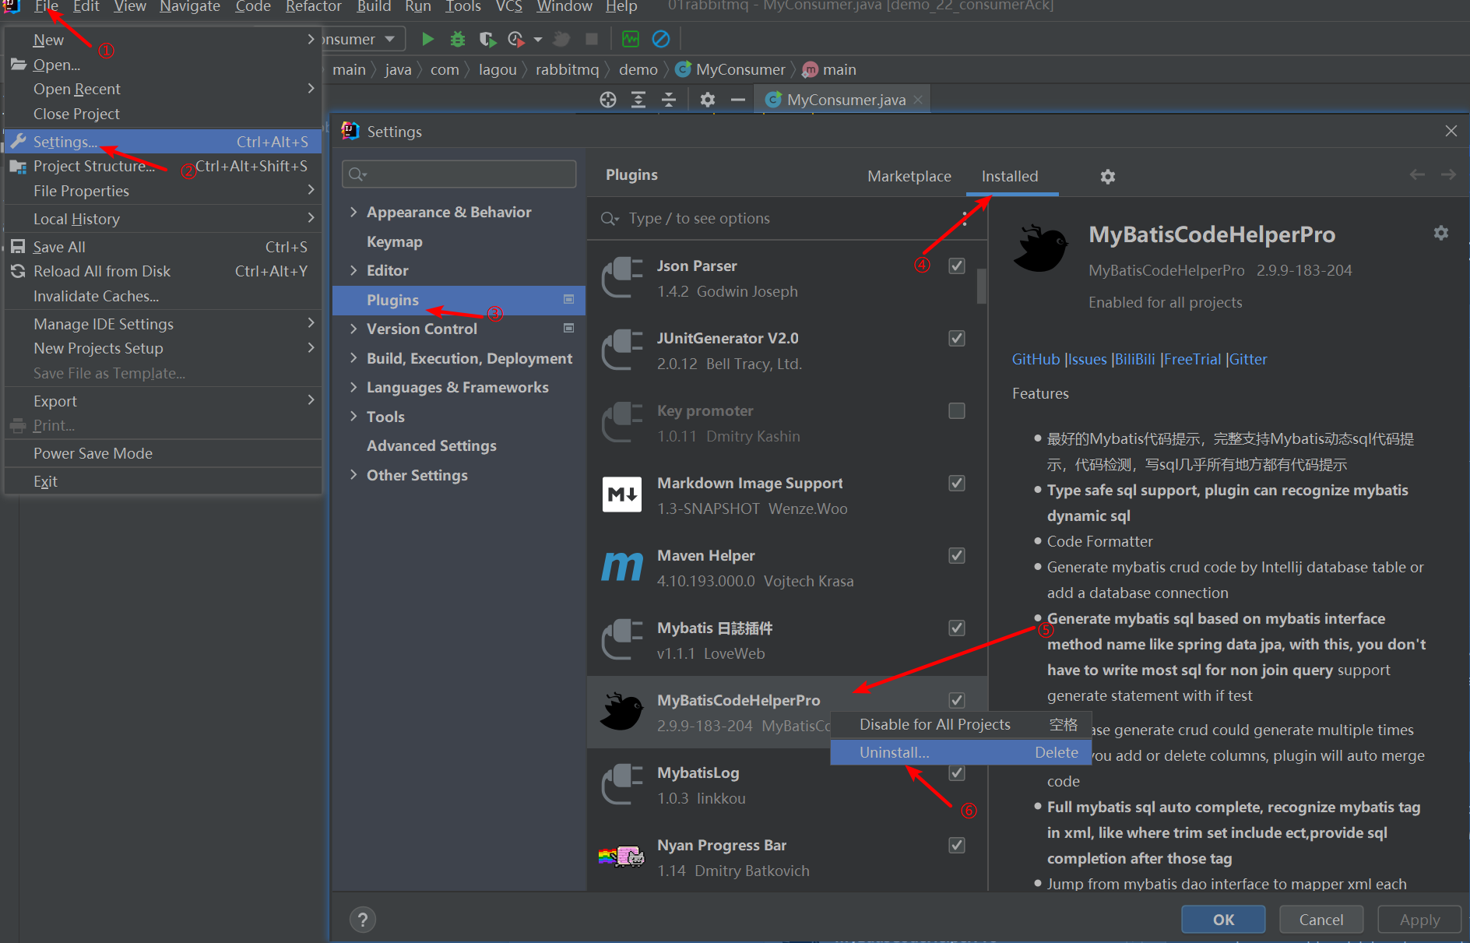Select the Markdown Image Support plugin icon
This screenshot has width=1470, height=943.
coord(622,495)
